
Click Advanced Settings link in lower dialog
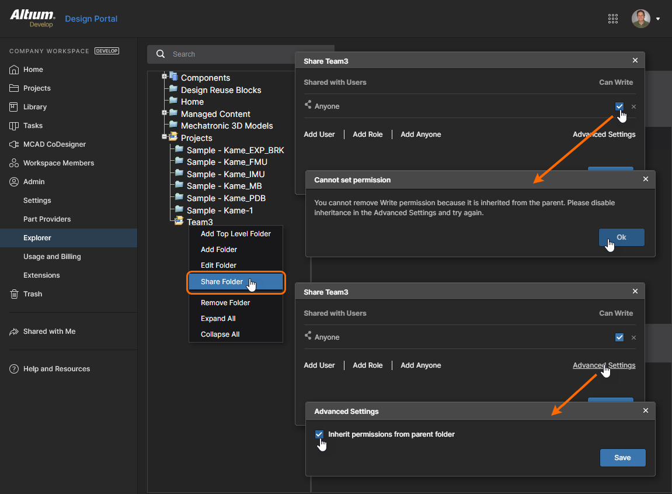(x=604, y=365)
